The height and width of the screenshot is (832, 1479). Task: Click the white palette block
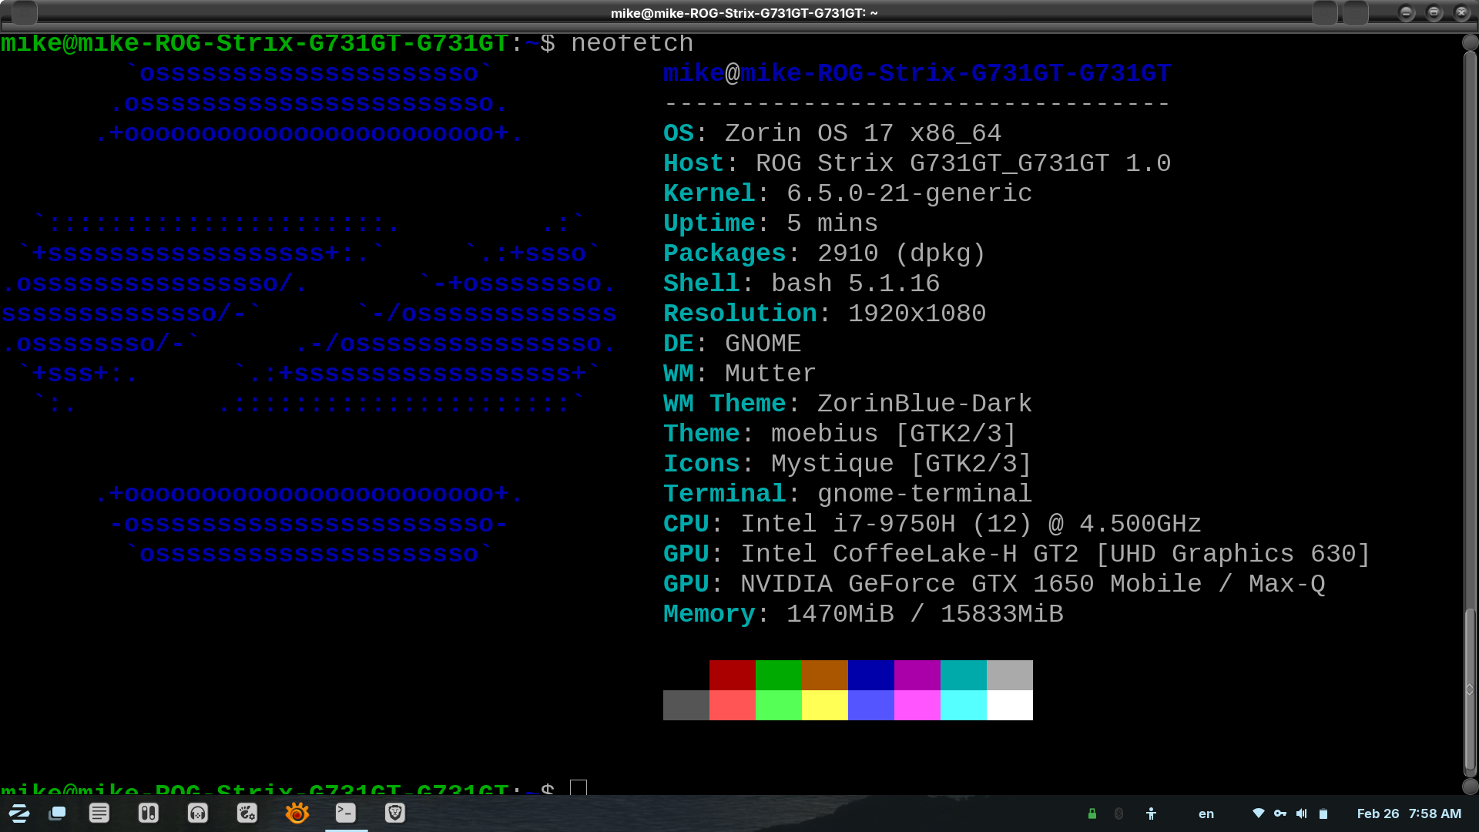[1010, 705]
